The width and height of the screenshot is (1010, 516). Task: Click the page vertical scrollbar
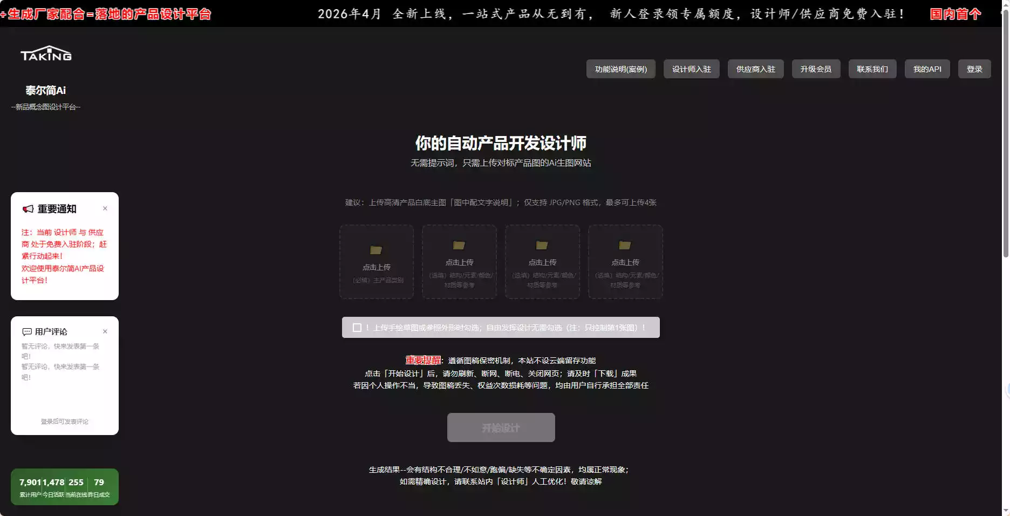point(1006,132)
